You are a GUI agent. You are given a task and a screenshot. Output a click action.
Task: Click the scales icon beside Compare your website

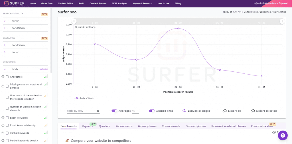pos(67,141)
